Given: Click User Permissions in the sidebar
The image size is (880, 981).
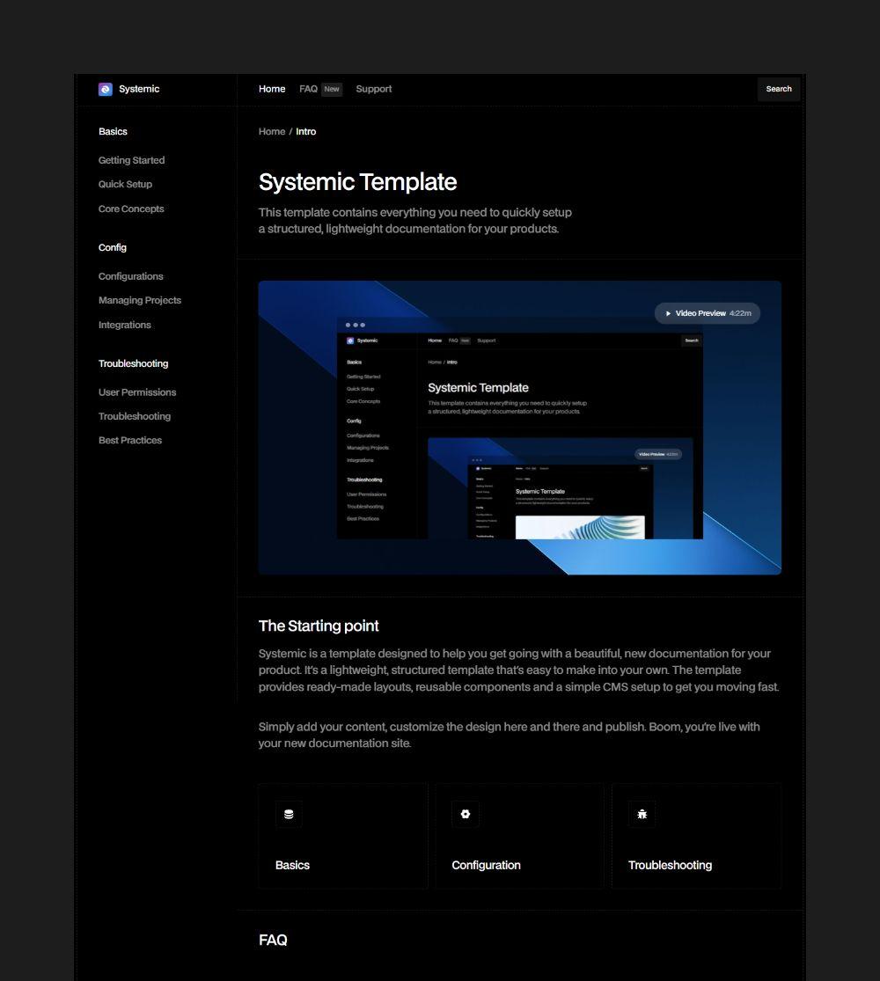Looking at the screenshot, I should (x=137, y=392).
